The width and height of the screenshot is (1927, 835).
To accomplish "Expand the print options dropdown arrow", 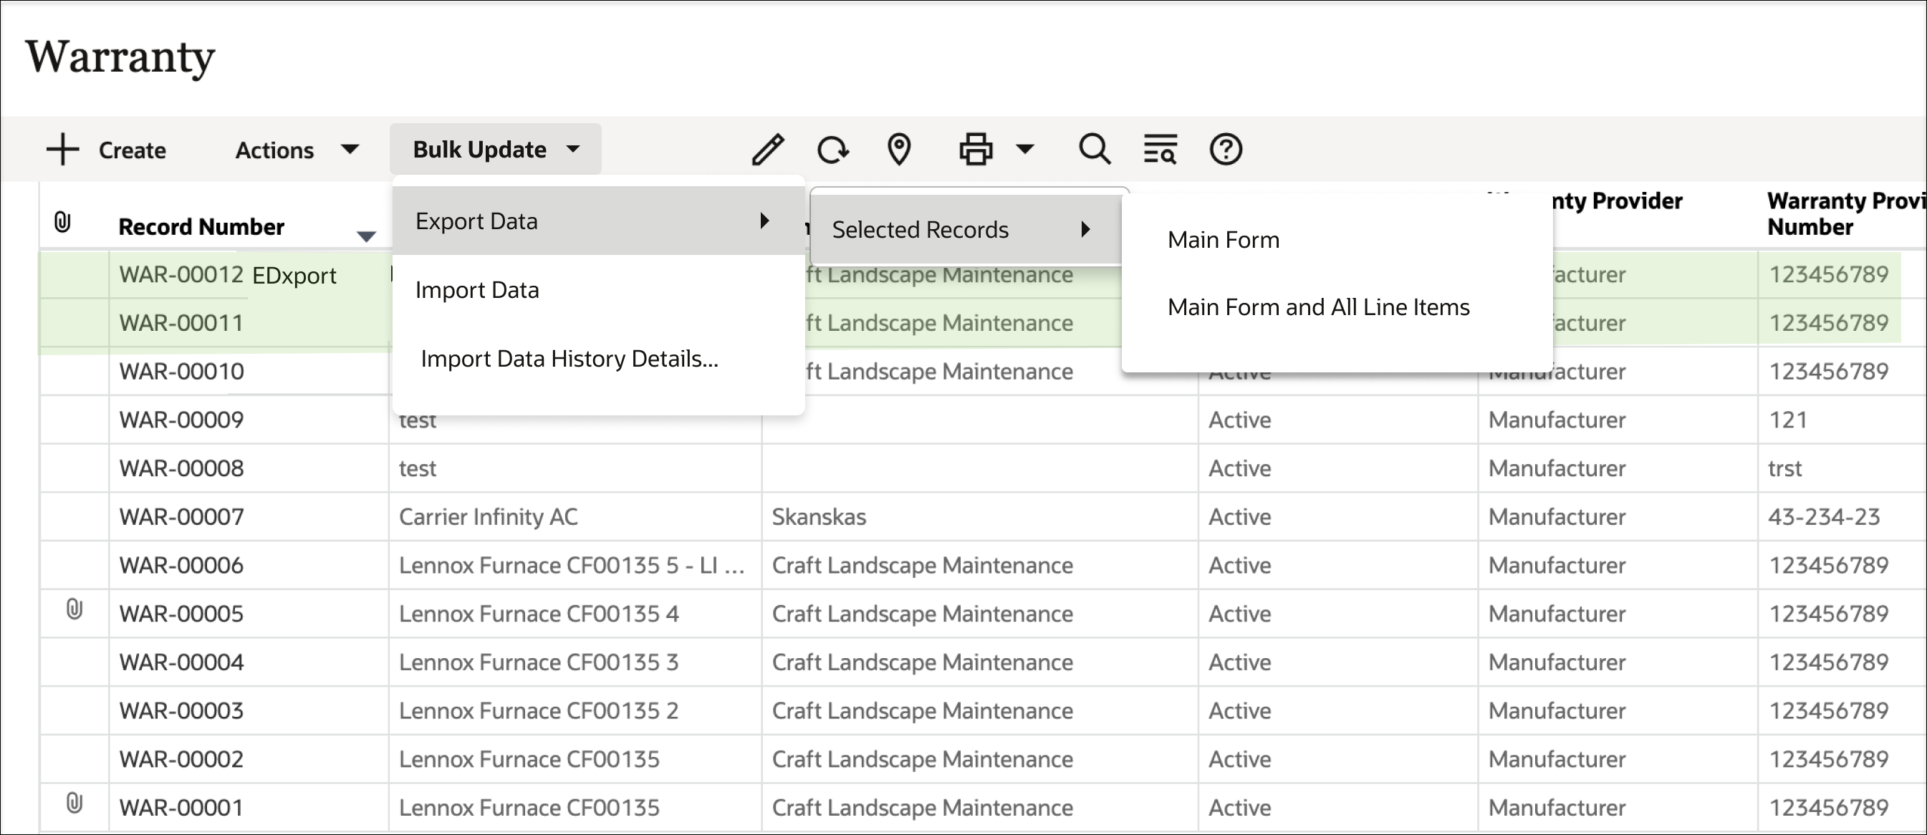I will click(x=1025, y=149).
